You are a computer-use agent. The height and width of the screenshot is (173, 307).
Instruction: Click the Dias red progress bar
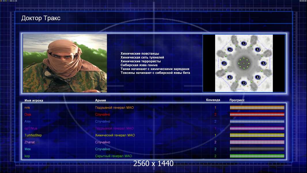(257, 114)
